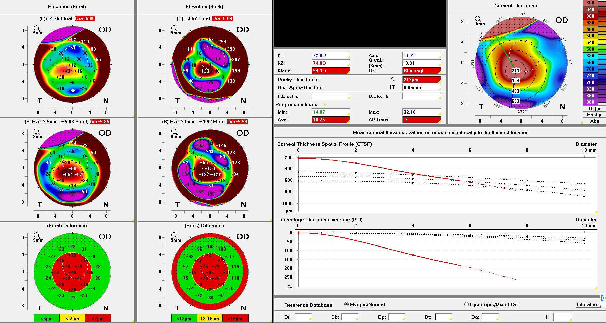Click yellow 12-16µm legend swatch
This screenshot has height=323, width=606.
210,318
